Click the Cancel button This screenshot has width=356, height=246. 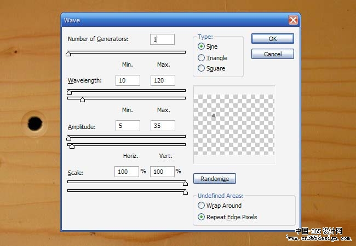tap(272, 54)
